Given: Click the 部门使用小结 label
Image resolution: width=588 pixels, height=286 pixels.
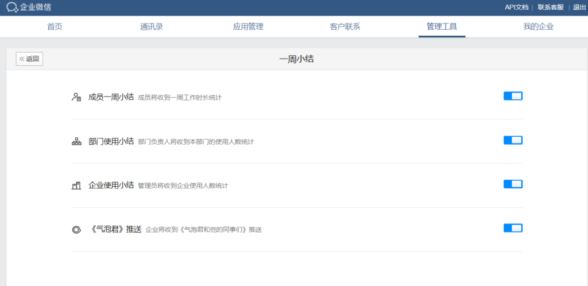Looking at the screenshot, I should [111, 141].
